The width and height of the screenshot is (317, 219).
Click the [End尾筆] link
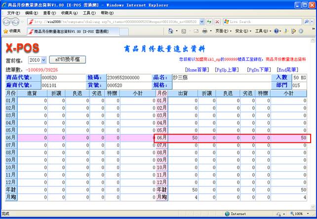click(288, 70)
